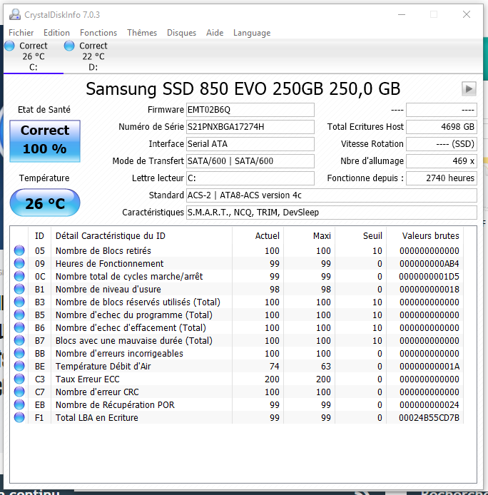Select the D: disk tab
The width and height of the screenshot is (488, 495).
coord(93,56)
